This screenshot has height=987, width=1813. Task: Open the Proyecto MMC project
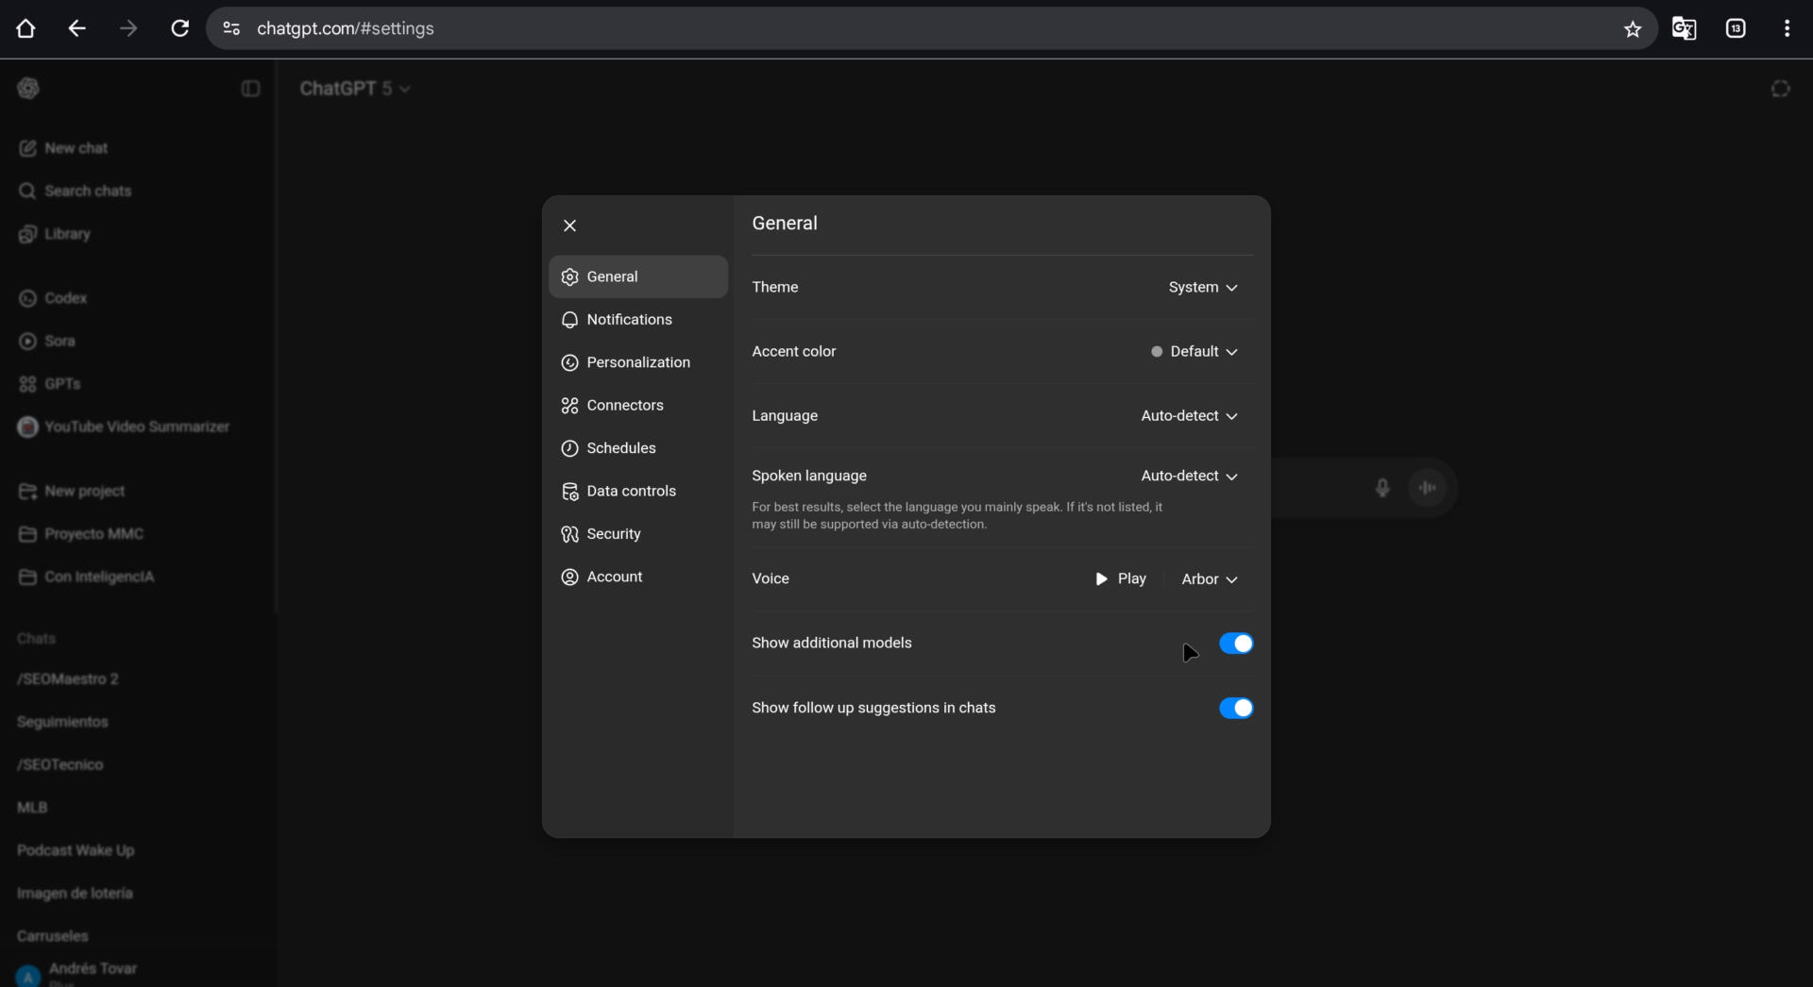coord(139,534)
